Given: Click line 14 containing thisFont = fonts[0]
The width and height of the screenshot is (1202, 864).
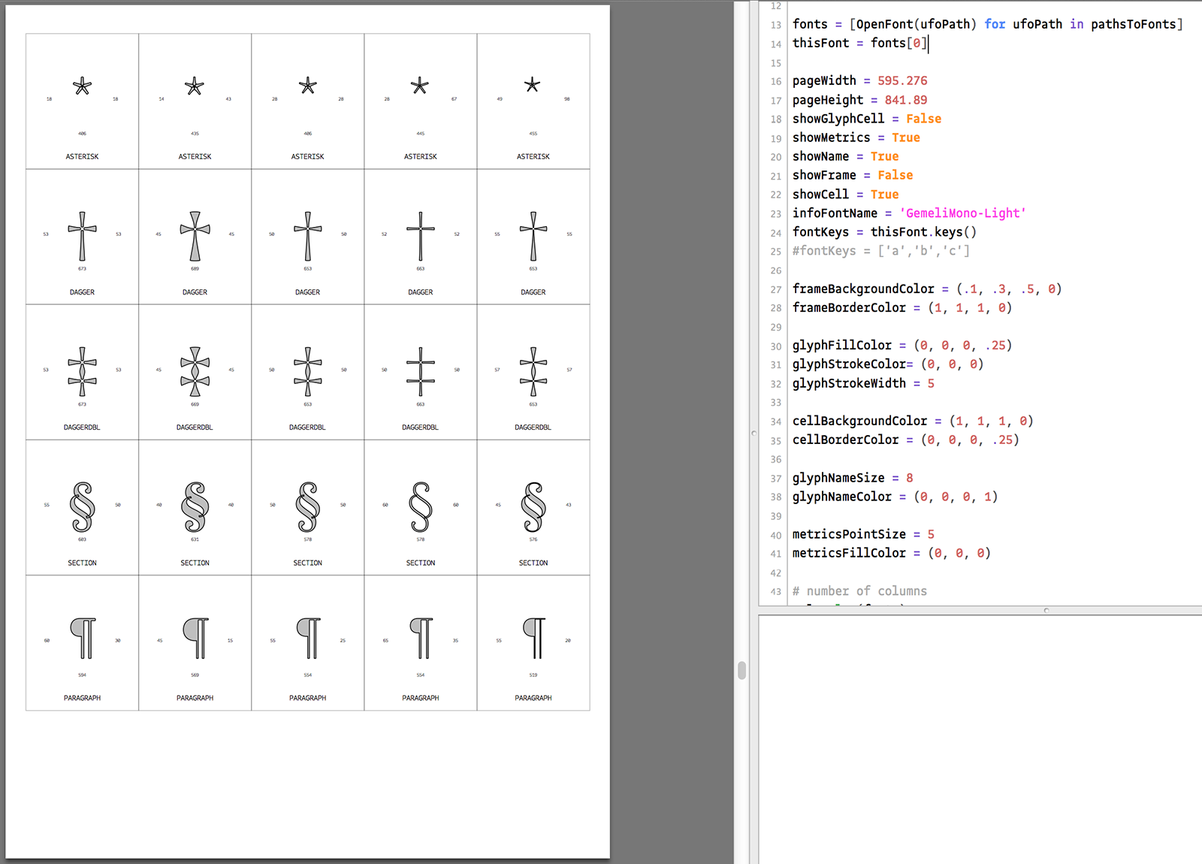Looking at the screenshot, I should (x=859, y=43).
